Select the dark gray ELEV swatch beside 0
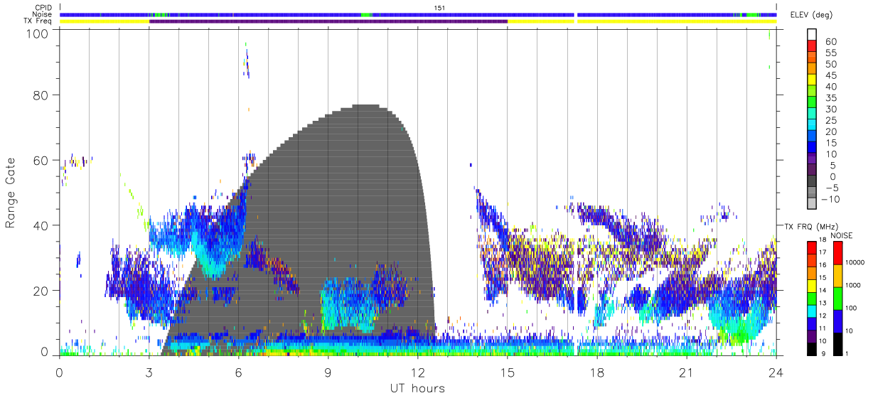The width and height of the screenshot is (873, 403). click(811, 182)
